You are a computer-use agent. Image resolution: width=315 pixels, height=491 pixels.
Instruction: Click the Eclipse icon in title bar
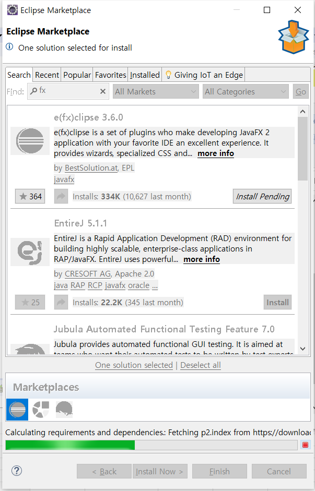pyautogui.click(x=12, y=10)
